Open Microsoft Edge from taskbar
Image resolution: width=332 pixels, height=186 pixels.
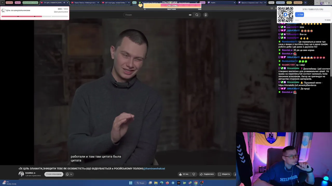point(162,183)
